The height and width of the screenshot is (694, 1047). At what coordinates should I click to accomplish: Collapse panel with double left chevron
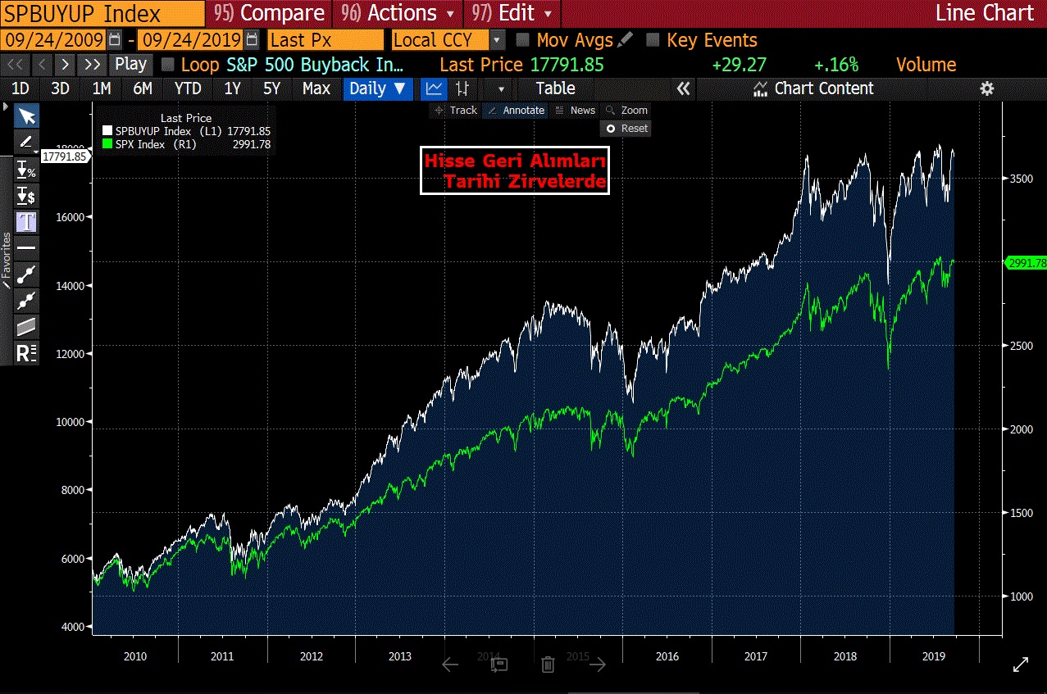(x=683, y=88)
